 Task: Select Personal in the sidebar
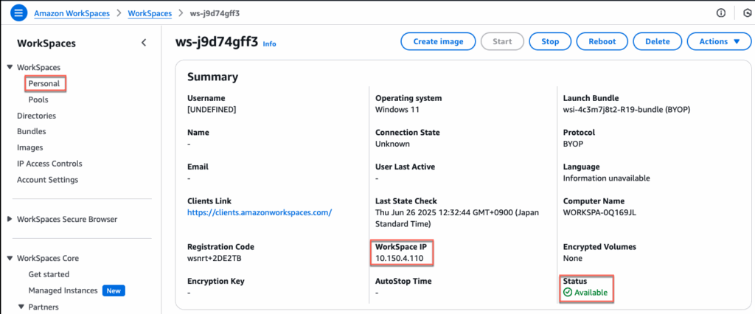click(44, 84)
